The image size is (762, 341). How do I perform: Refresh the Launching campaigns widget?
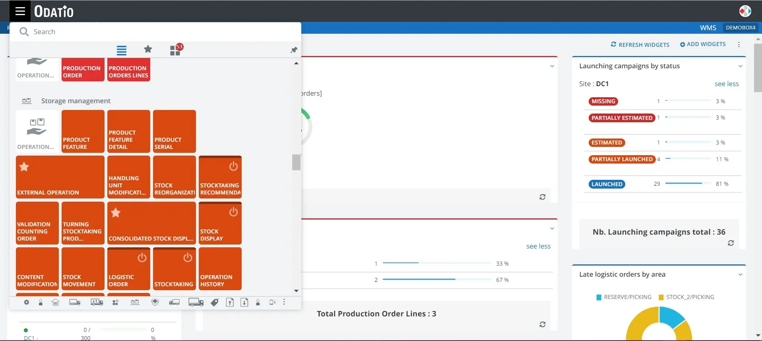(731, 243)
